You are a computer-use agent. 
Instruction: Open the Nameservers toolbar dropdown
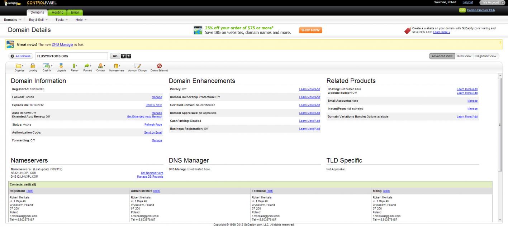click(x=117, y=66)
